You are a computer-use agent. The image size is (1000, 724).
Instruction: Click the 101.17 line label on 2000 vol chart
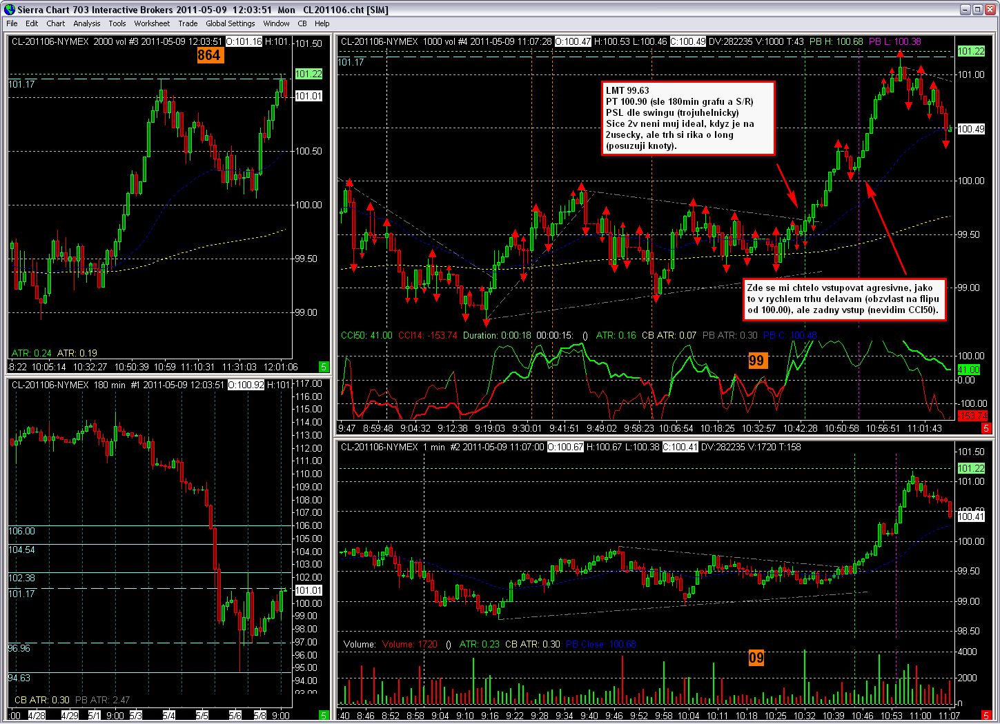point(21,84)
